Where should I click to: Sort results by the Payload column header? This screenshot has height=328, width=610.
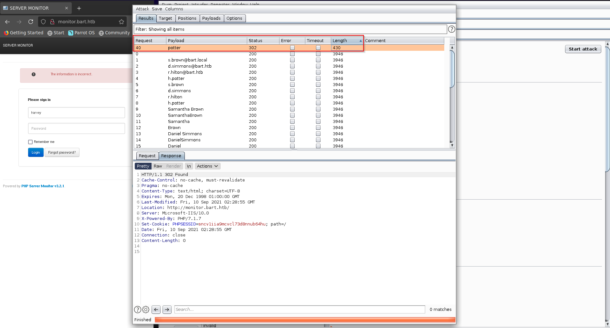[207, 41]
